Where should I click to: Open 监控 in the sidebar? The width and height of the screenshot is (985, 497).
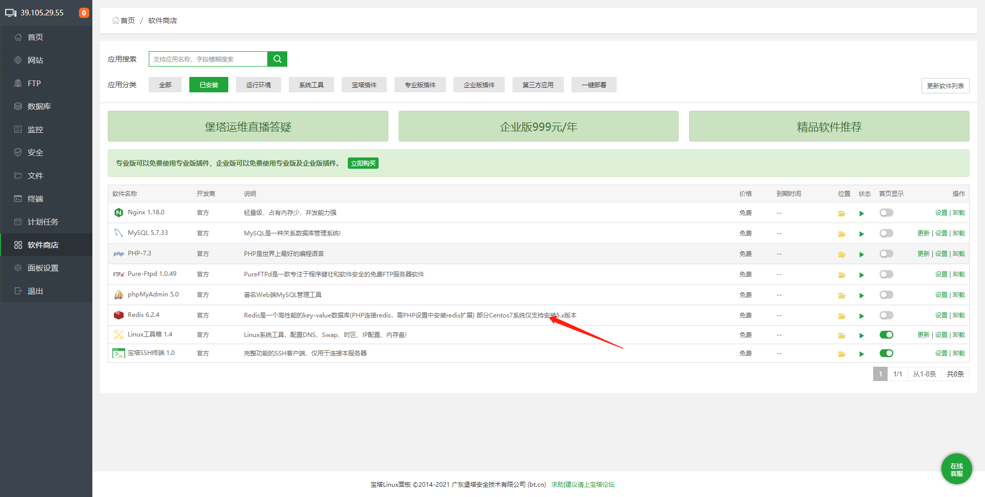[46, 129]
